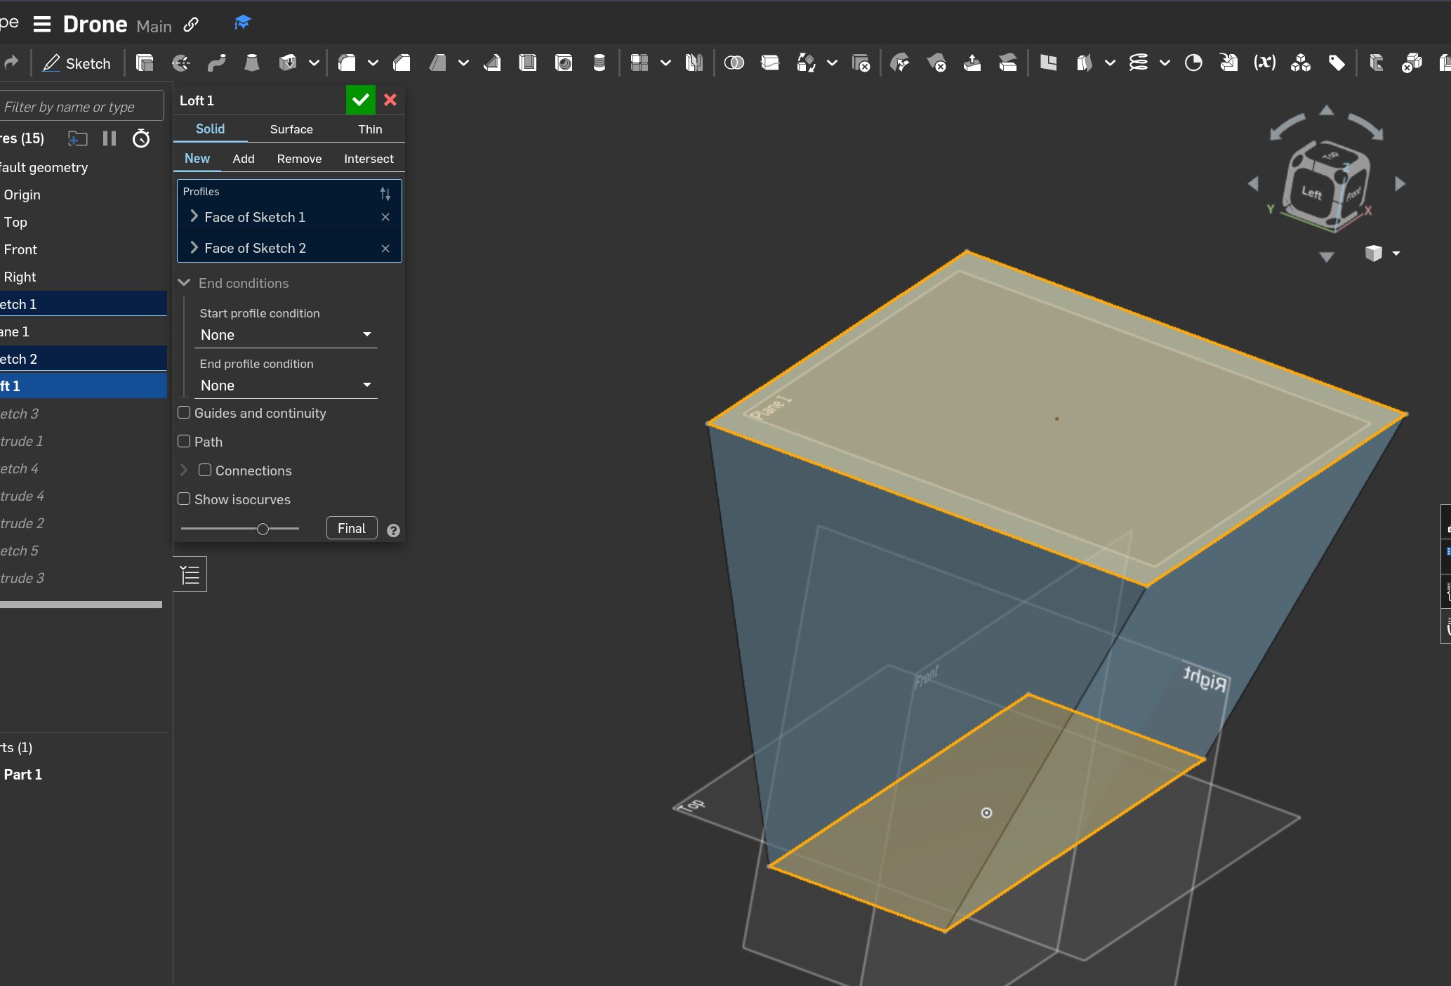
Task: Toggle Guides and continuity checkbox
Action: [x=184, y=413]
